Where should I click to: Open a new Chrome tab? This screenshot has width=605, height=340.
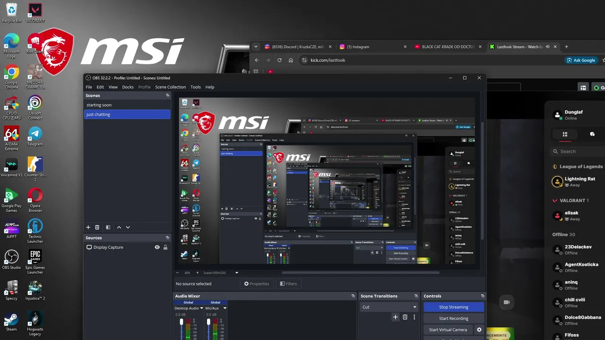tap(566, 47)
